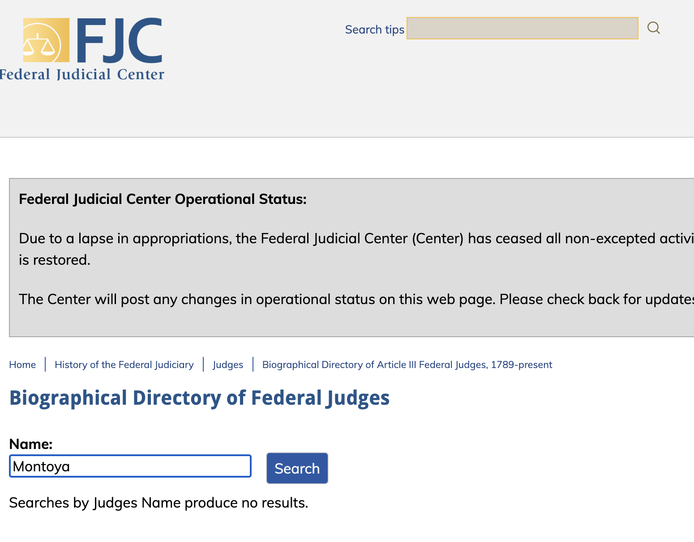Go to the Home breadcrumb
Image resolution: width=694 pixels, height=542 pixels.
click(22, 364)
